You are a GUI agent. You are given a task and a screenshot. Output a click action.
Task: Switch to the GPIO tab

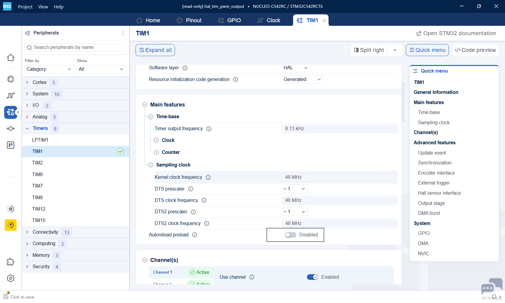(229, 20)
